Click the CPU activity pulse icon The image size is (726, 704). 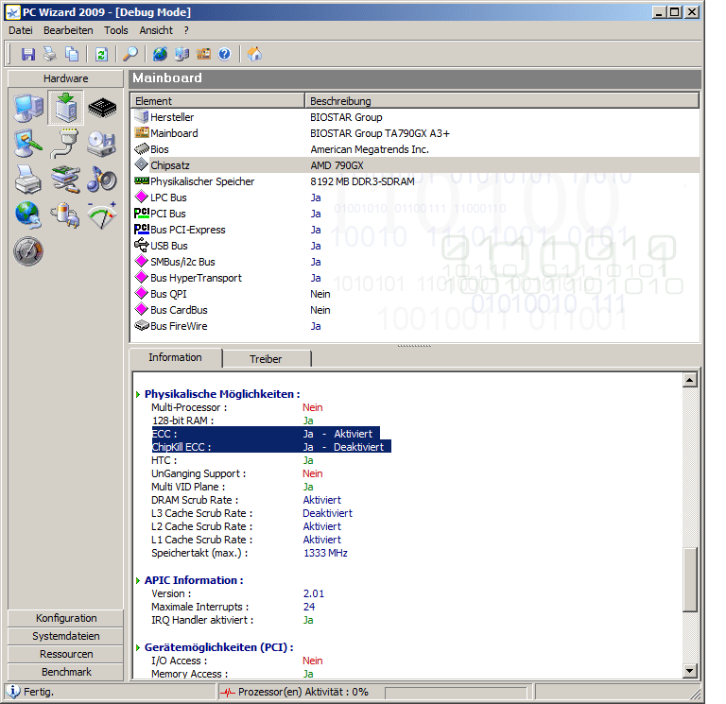[x=228, y=692]
